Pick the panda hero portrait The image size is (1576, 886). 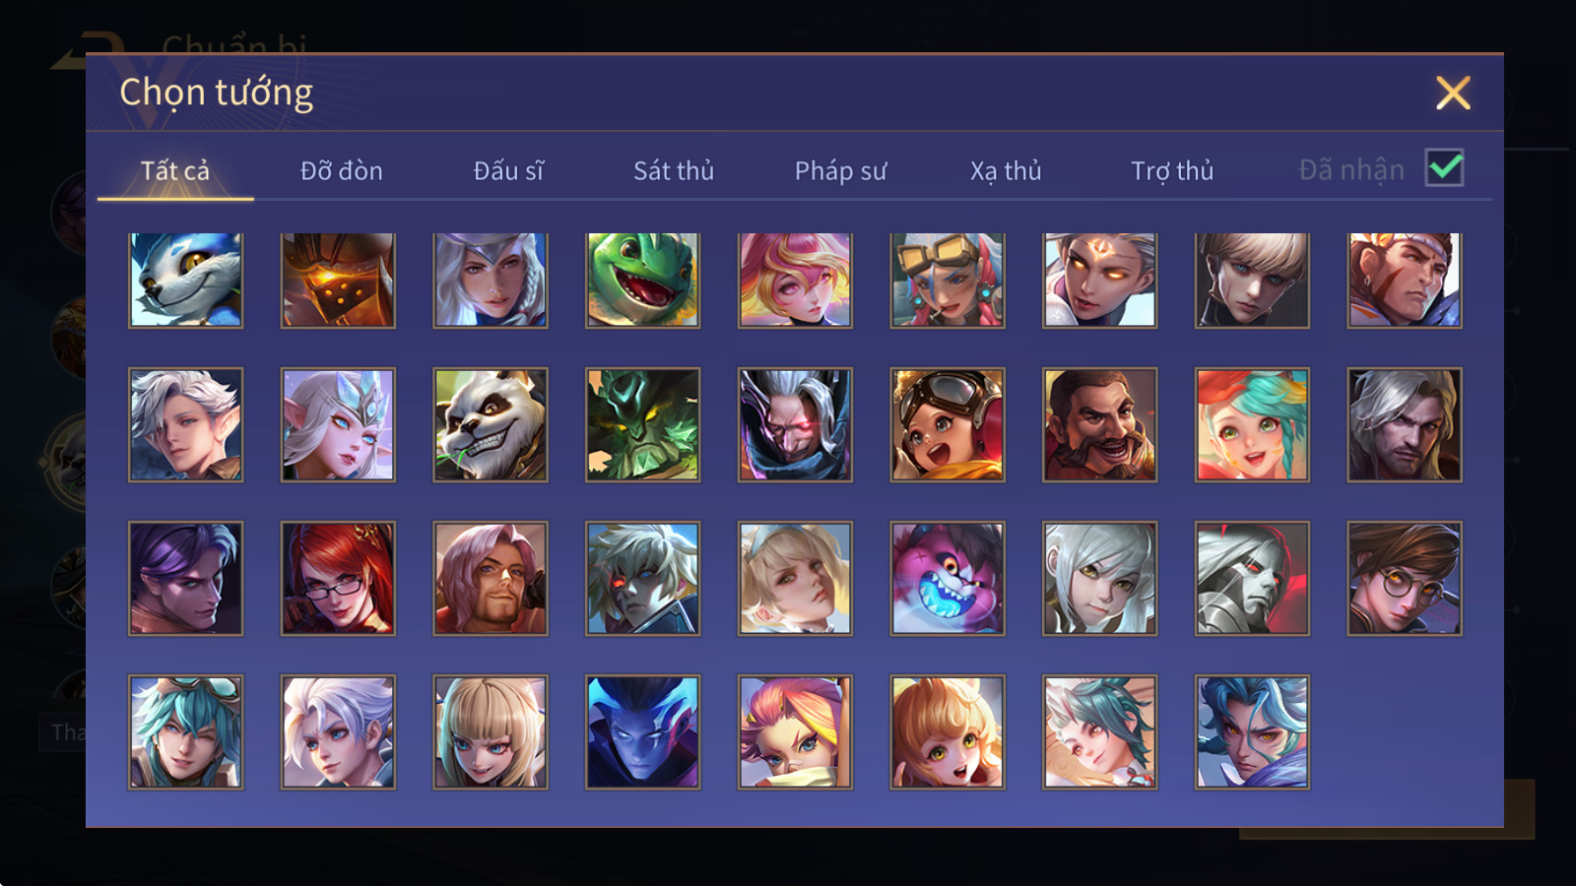[x=490, y=424]
